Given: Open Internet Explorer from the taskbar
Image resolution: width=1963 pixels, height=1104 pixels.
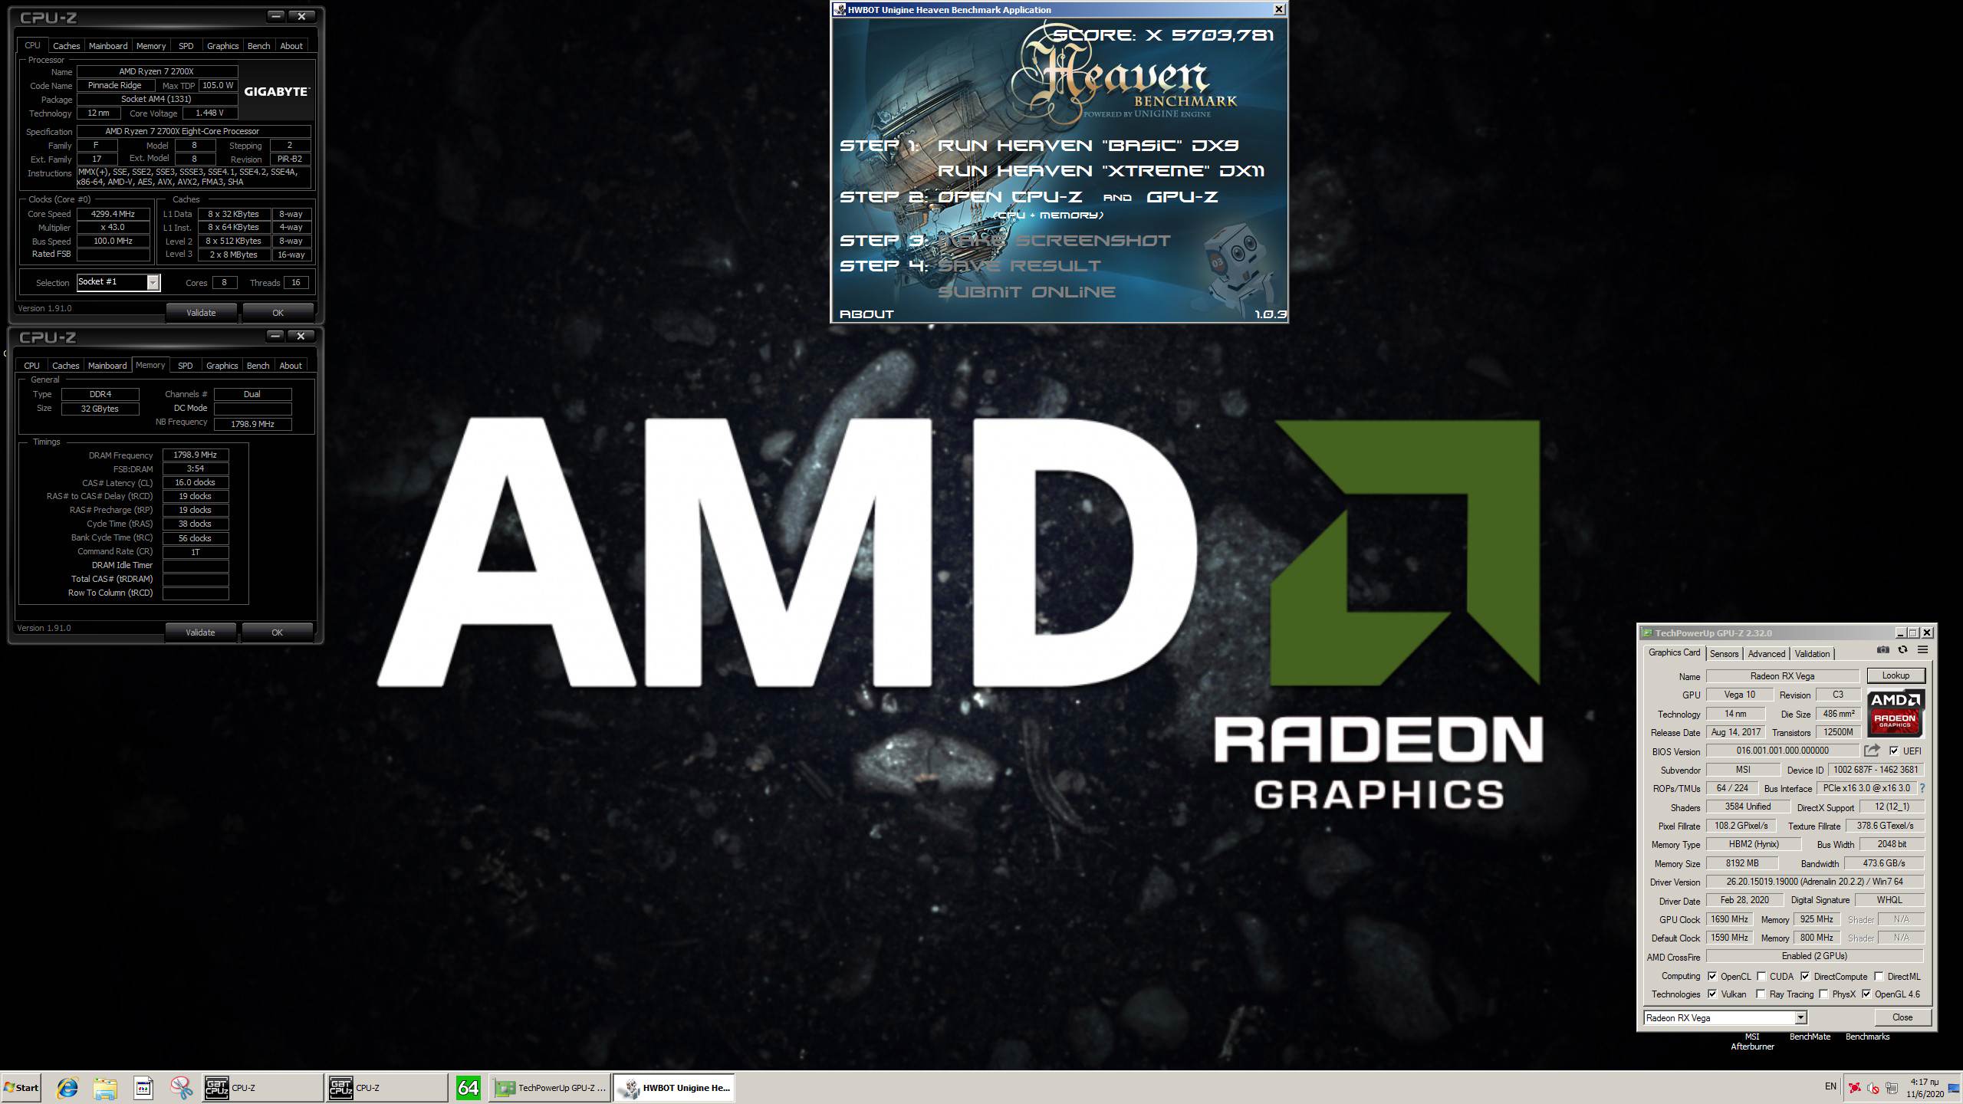Looking at the screenshot, I should tap(67, 1087).
